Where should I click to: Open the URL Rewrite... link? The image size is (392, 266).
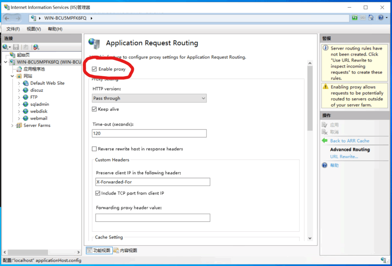[344, 156]
